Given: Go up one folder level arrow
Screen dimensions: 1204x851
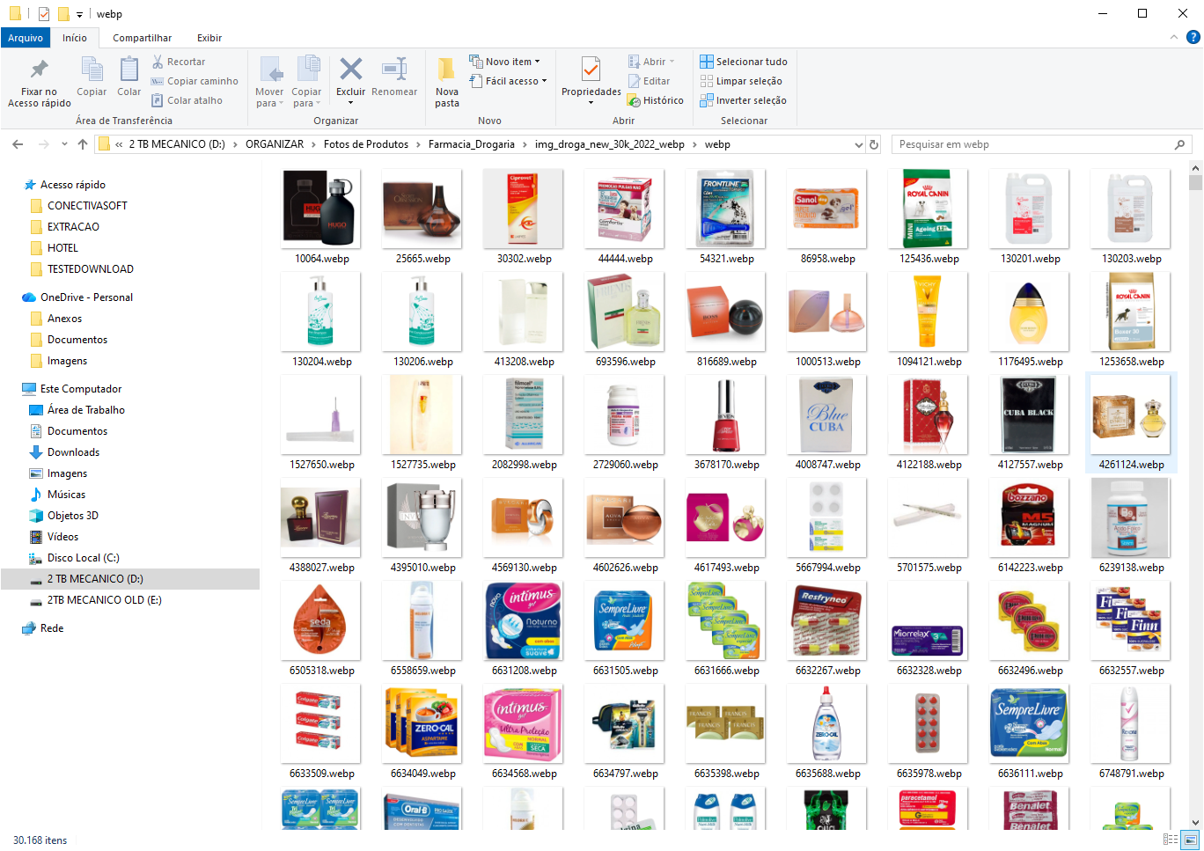Looking at the screenshot, I should [83, 144].
